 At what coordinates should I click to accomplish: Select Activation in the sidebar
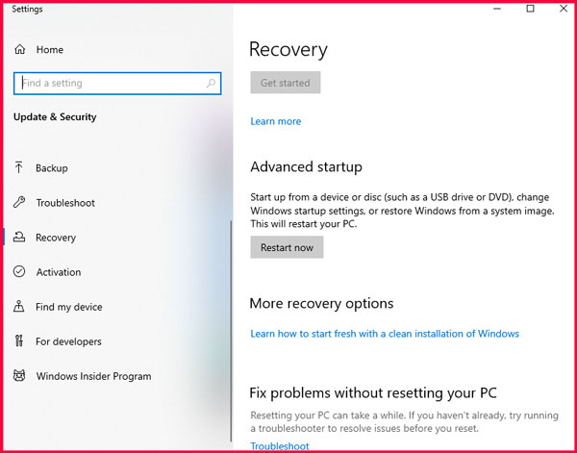pos(59,272)
